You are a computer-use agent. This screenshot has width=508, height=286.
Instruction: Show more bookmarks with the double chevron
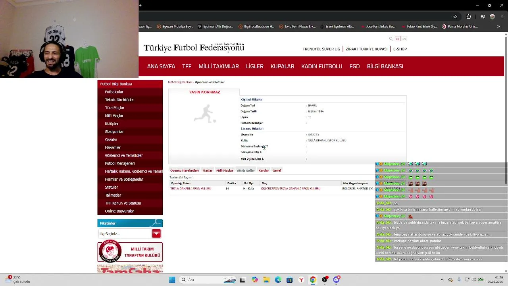point(498,27)
